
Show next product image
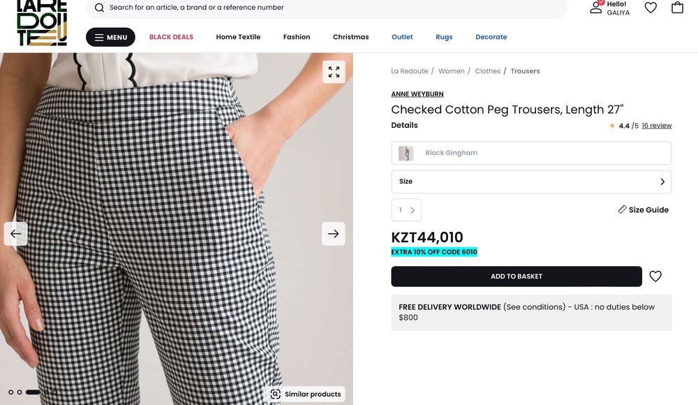pos(334,234)
